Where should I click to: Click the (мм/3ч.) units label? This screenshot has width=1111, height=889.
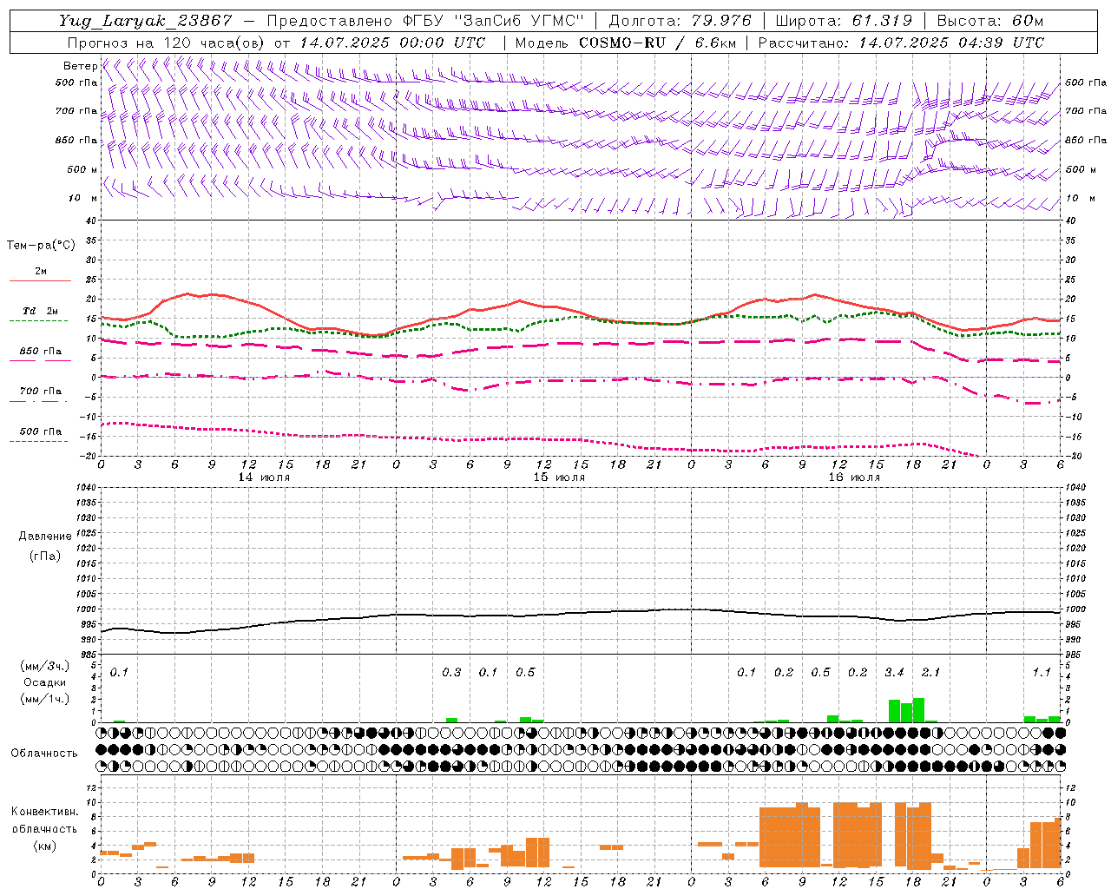click(45, 666)
